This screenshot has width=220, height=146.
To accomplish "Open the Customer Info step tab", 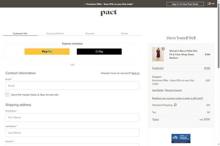I will pos(20,33).
